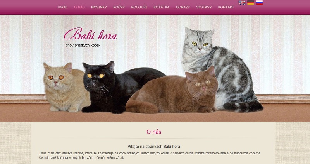Image resolution: width=310 pixels, height=164 pixels.
Task: Click 'Vítejte na stránkách Babí hora' text
Action: [x=154, y=147]
